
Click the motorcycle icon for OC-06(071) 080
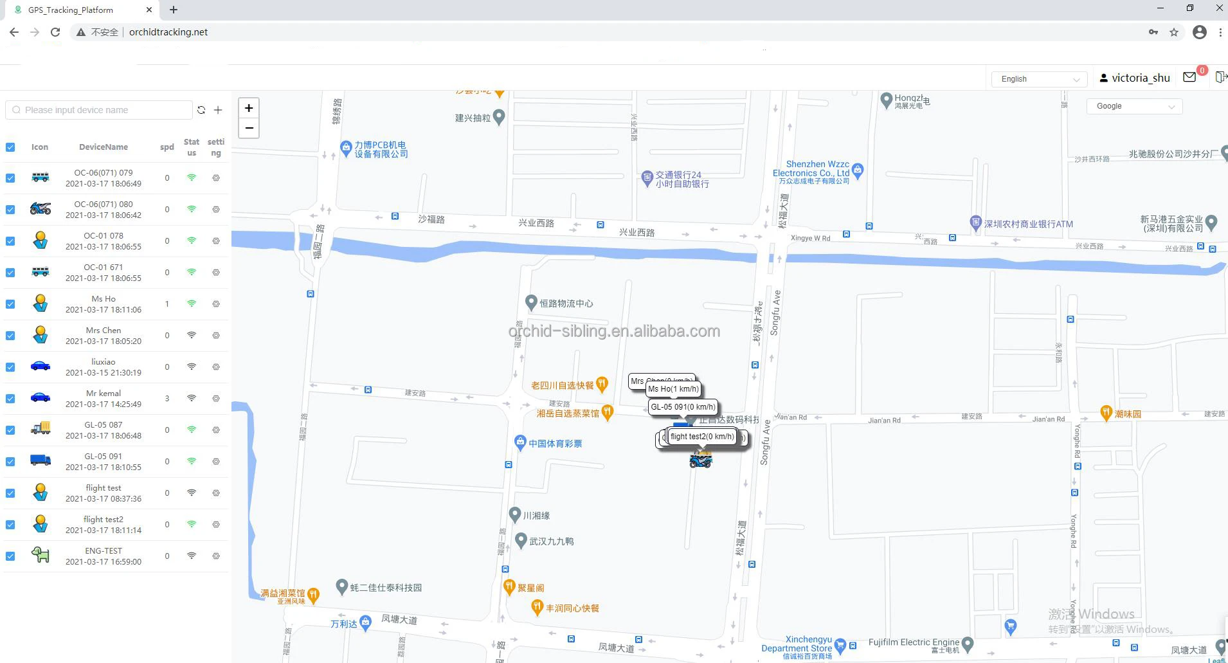[41, 209]
